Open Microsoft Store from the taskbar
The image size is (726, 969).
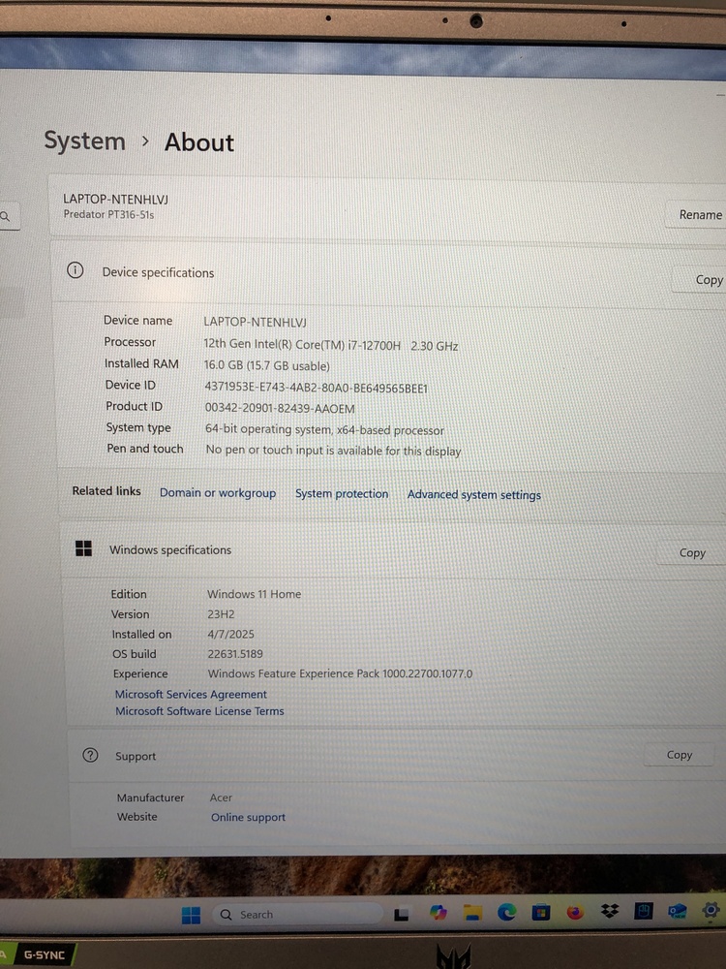(x=541, y=912)
